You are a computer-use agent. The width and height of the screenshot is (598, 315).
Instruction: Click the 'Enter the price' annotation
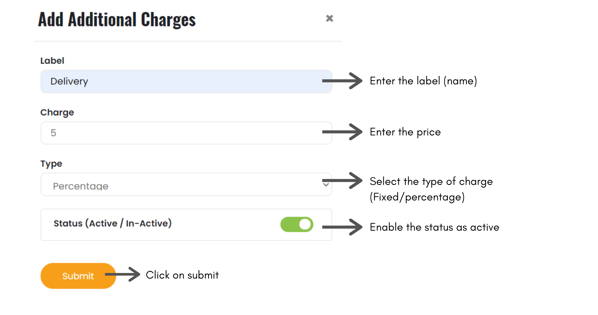[x=405, y=132]
